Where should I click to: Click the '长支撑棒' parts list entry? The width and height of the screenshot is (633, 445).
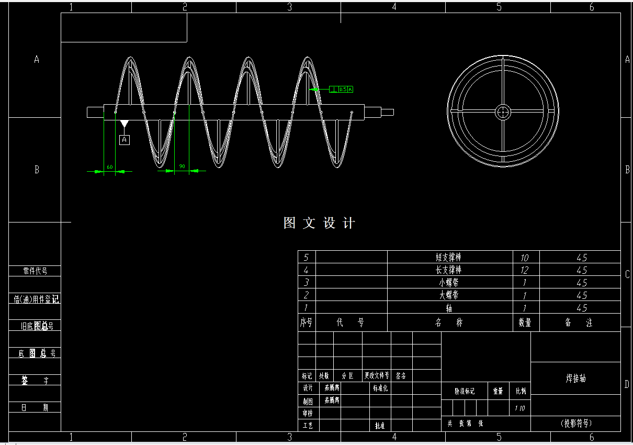[x=449, y=270]
